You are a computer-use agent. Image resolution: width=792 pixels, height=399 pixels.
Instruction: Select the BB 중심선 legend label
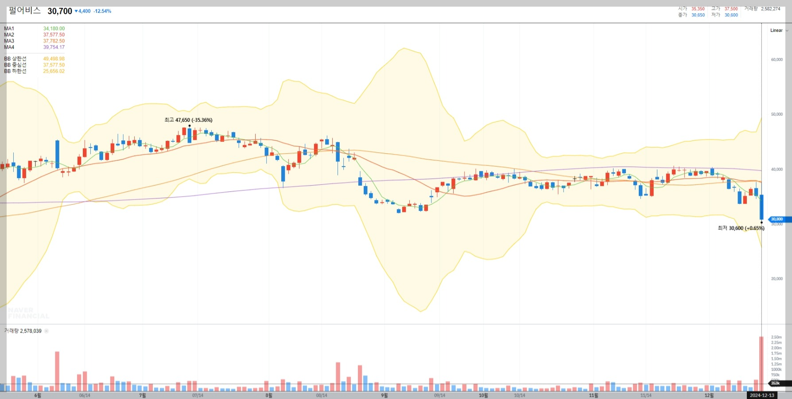coord(15,65)
